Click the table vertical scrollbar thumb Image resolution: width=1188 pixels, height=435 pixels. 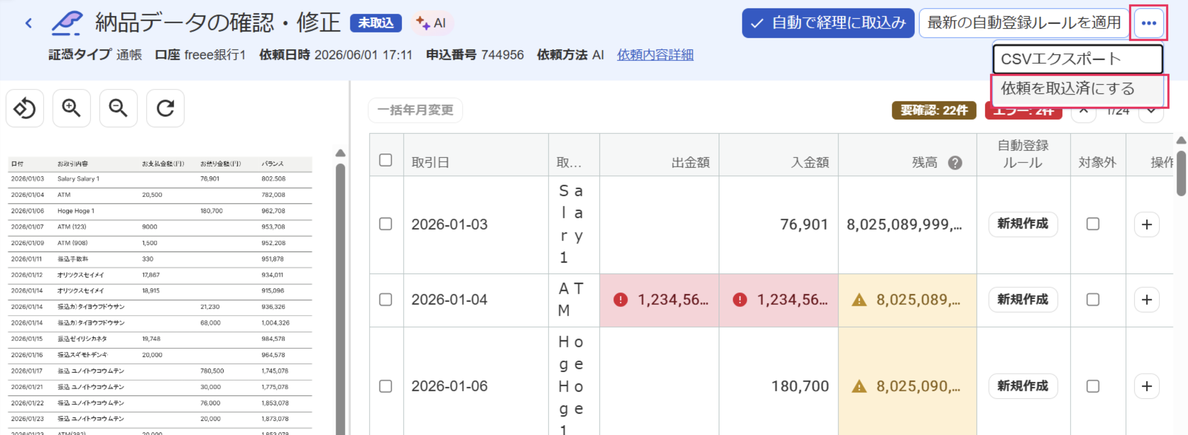(x=1181, y=173)
